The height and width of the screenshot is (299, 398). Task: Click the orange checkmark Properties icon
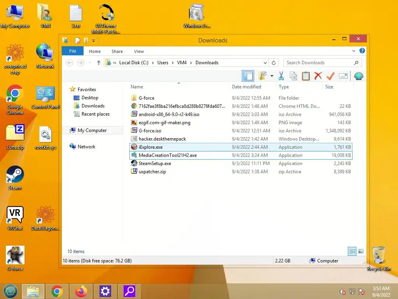(x=330, y=76)
